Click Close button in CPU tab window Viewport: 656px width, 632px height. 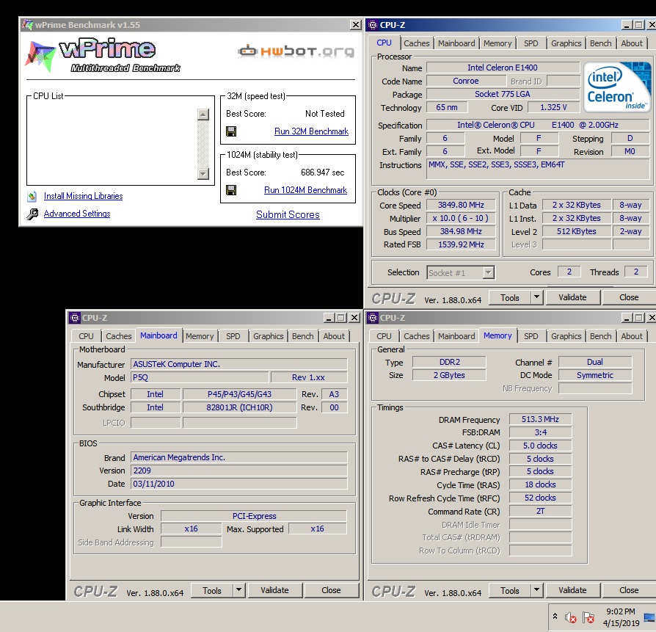(x=629, y=297)
